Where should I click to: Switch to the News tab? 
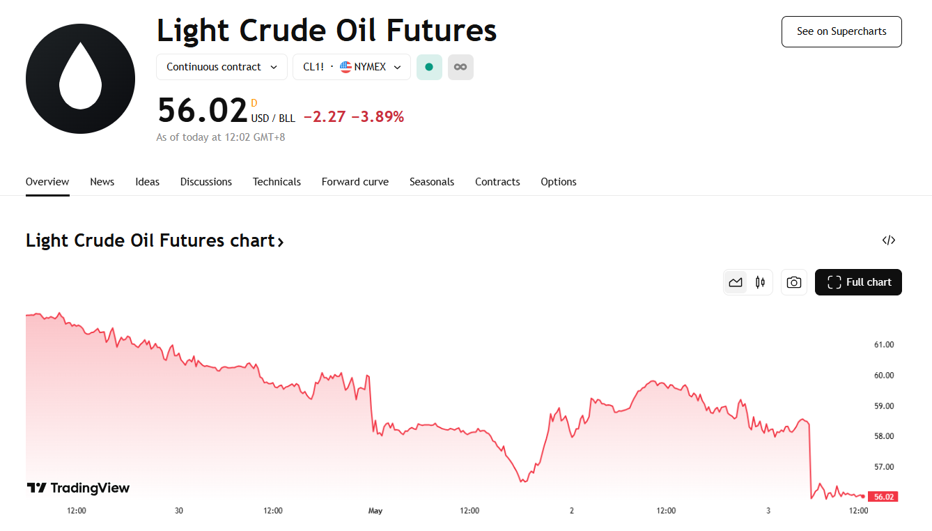102,182
